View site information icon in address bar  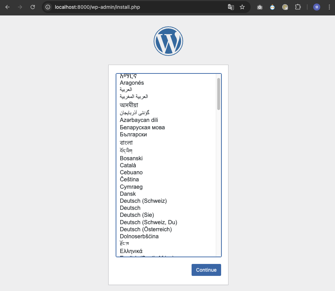(x=48, y=7)
